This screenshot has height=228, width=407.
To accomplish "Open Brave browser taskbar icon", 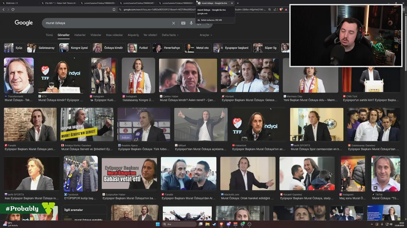I will 222,224.
